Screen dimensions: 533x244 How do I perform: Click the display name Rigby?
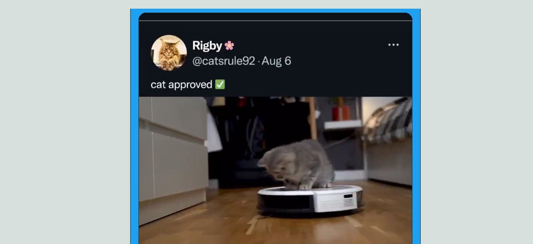pos(207,45)
